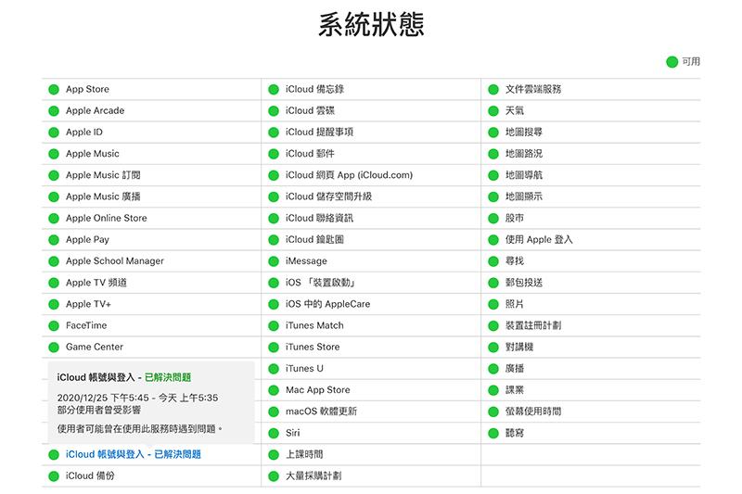
Task: Click the status dot for iCloud 備份
Action: 52,476
